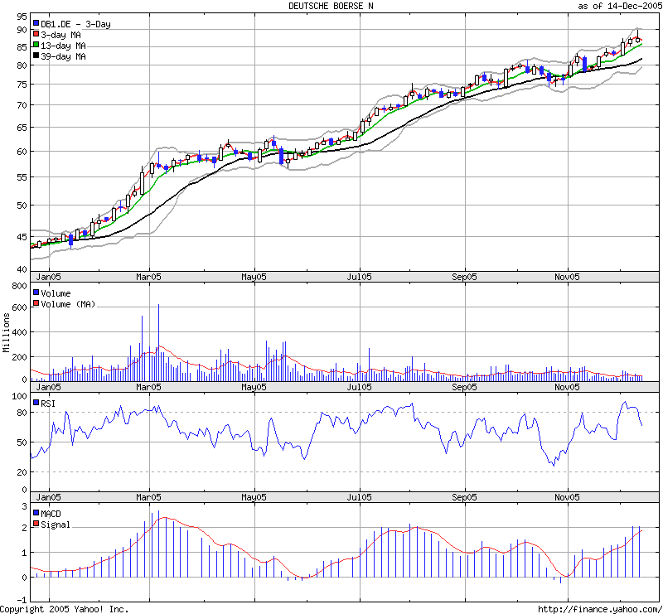
Task: Click the 3 MACD axis label
Action: coord(25,506)
